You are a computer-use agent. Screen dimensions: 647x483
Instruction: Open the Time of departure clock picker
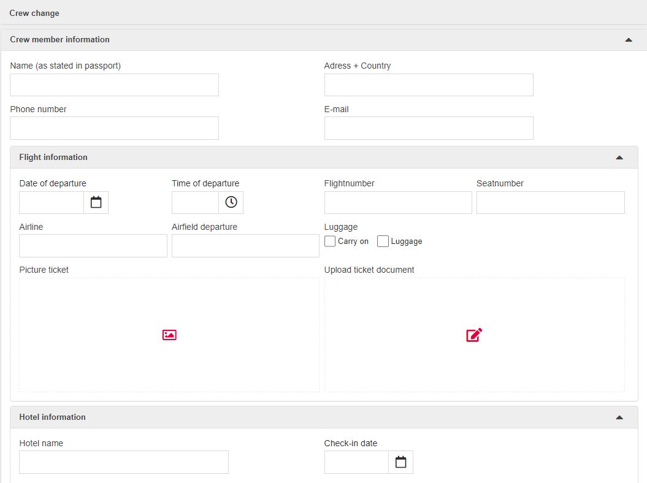click(231, 202)
